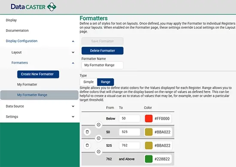This screenshot has width=236, height=167.
Task: Select My Formatter in sidebar
Action: [27, 85]
